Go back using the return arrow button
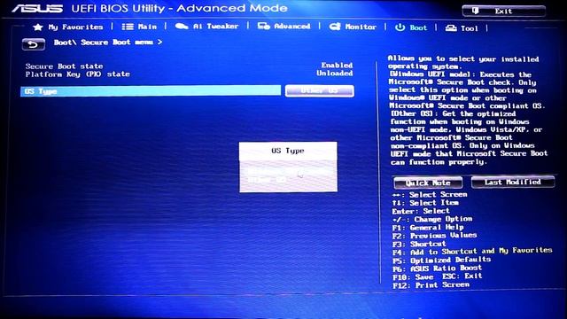Image resolution: width=567 pixels, height=319 pixels. click(x=34, y=44)
